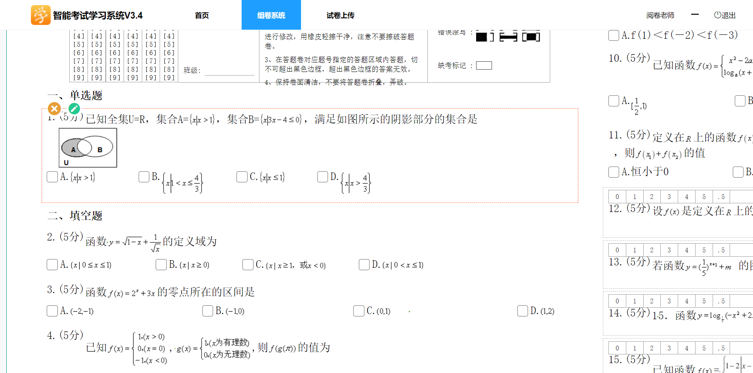Click the orange delete icon on question 1

(54, 108)
